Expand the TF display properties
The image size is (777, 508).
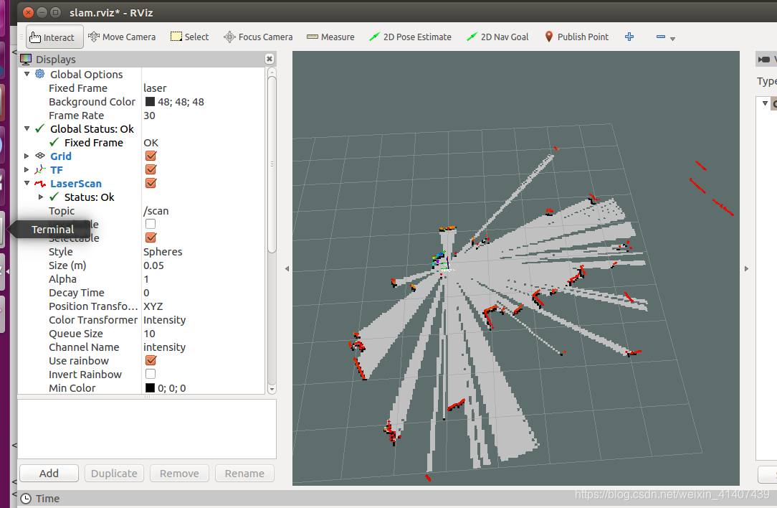coord(27,169)
